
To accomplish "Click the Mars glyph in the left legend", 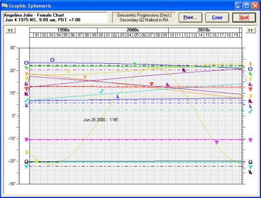I will pos(26,100).
